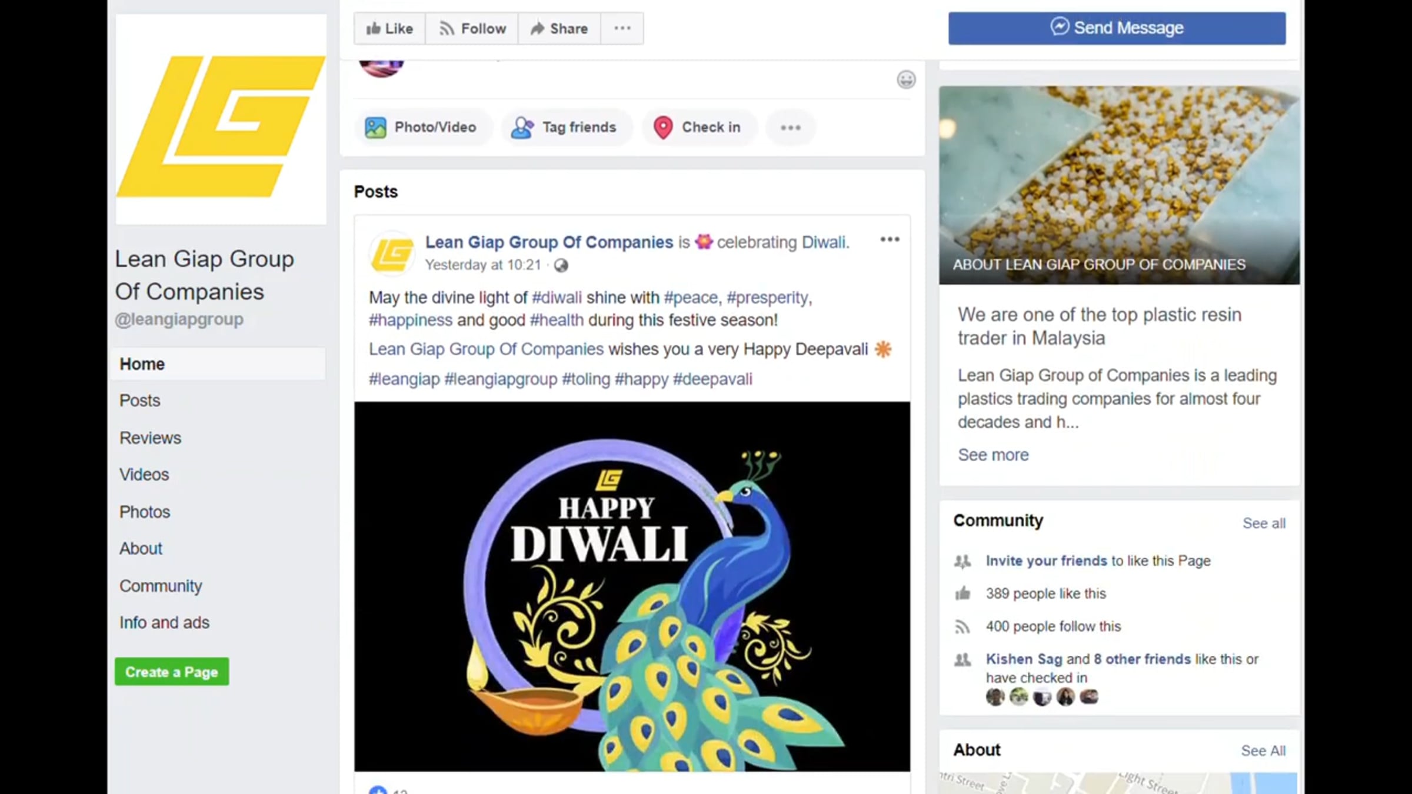The width and height of the screenshot is (1412, 794).
Task: Open the Happy Diwali post image
Action: [x=632, y=586]
